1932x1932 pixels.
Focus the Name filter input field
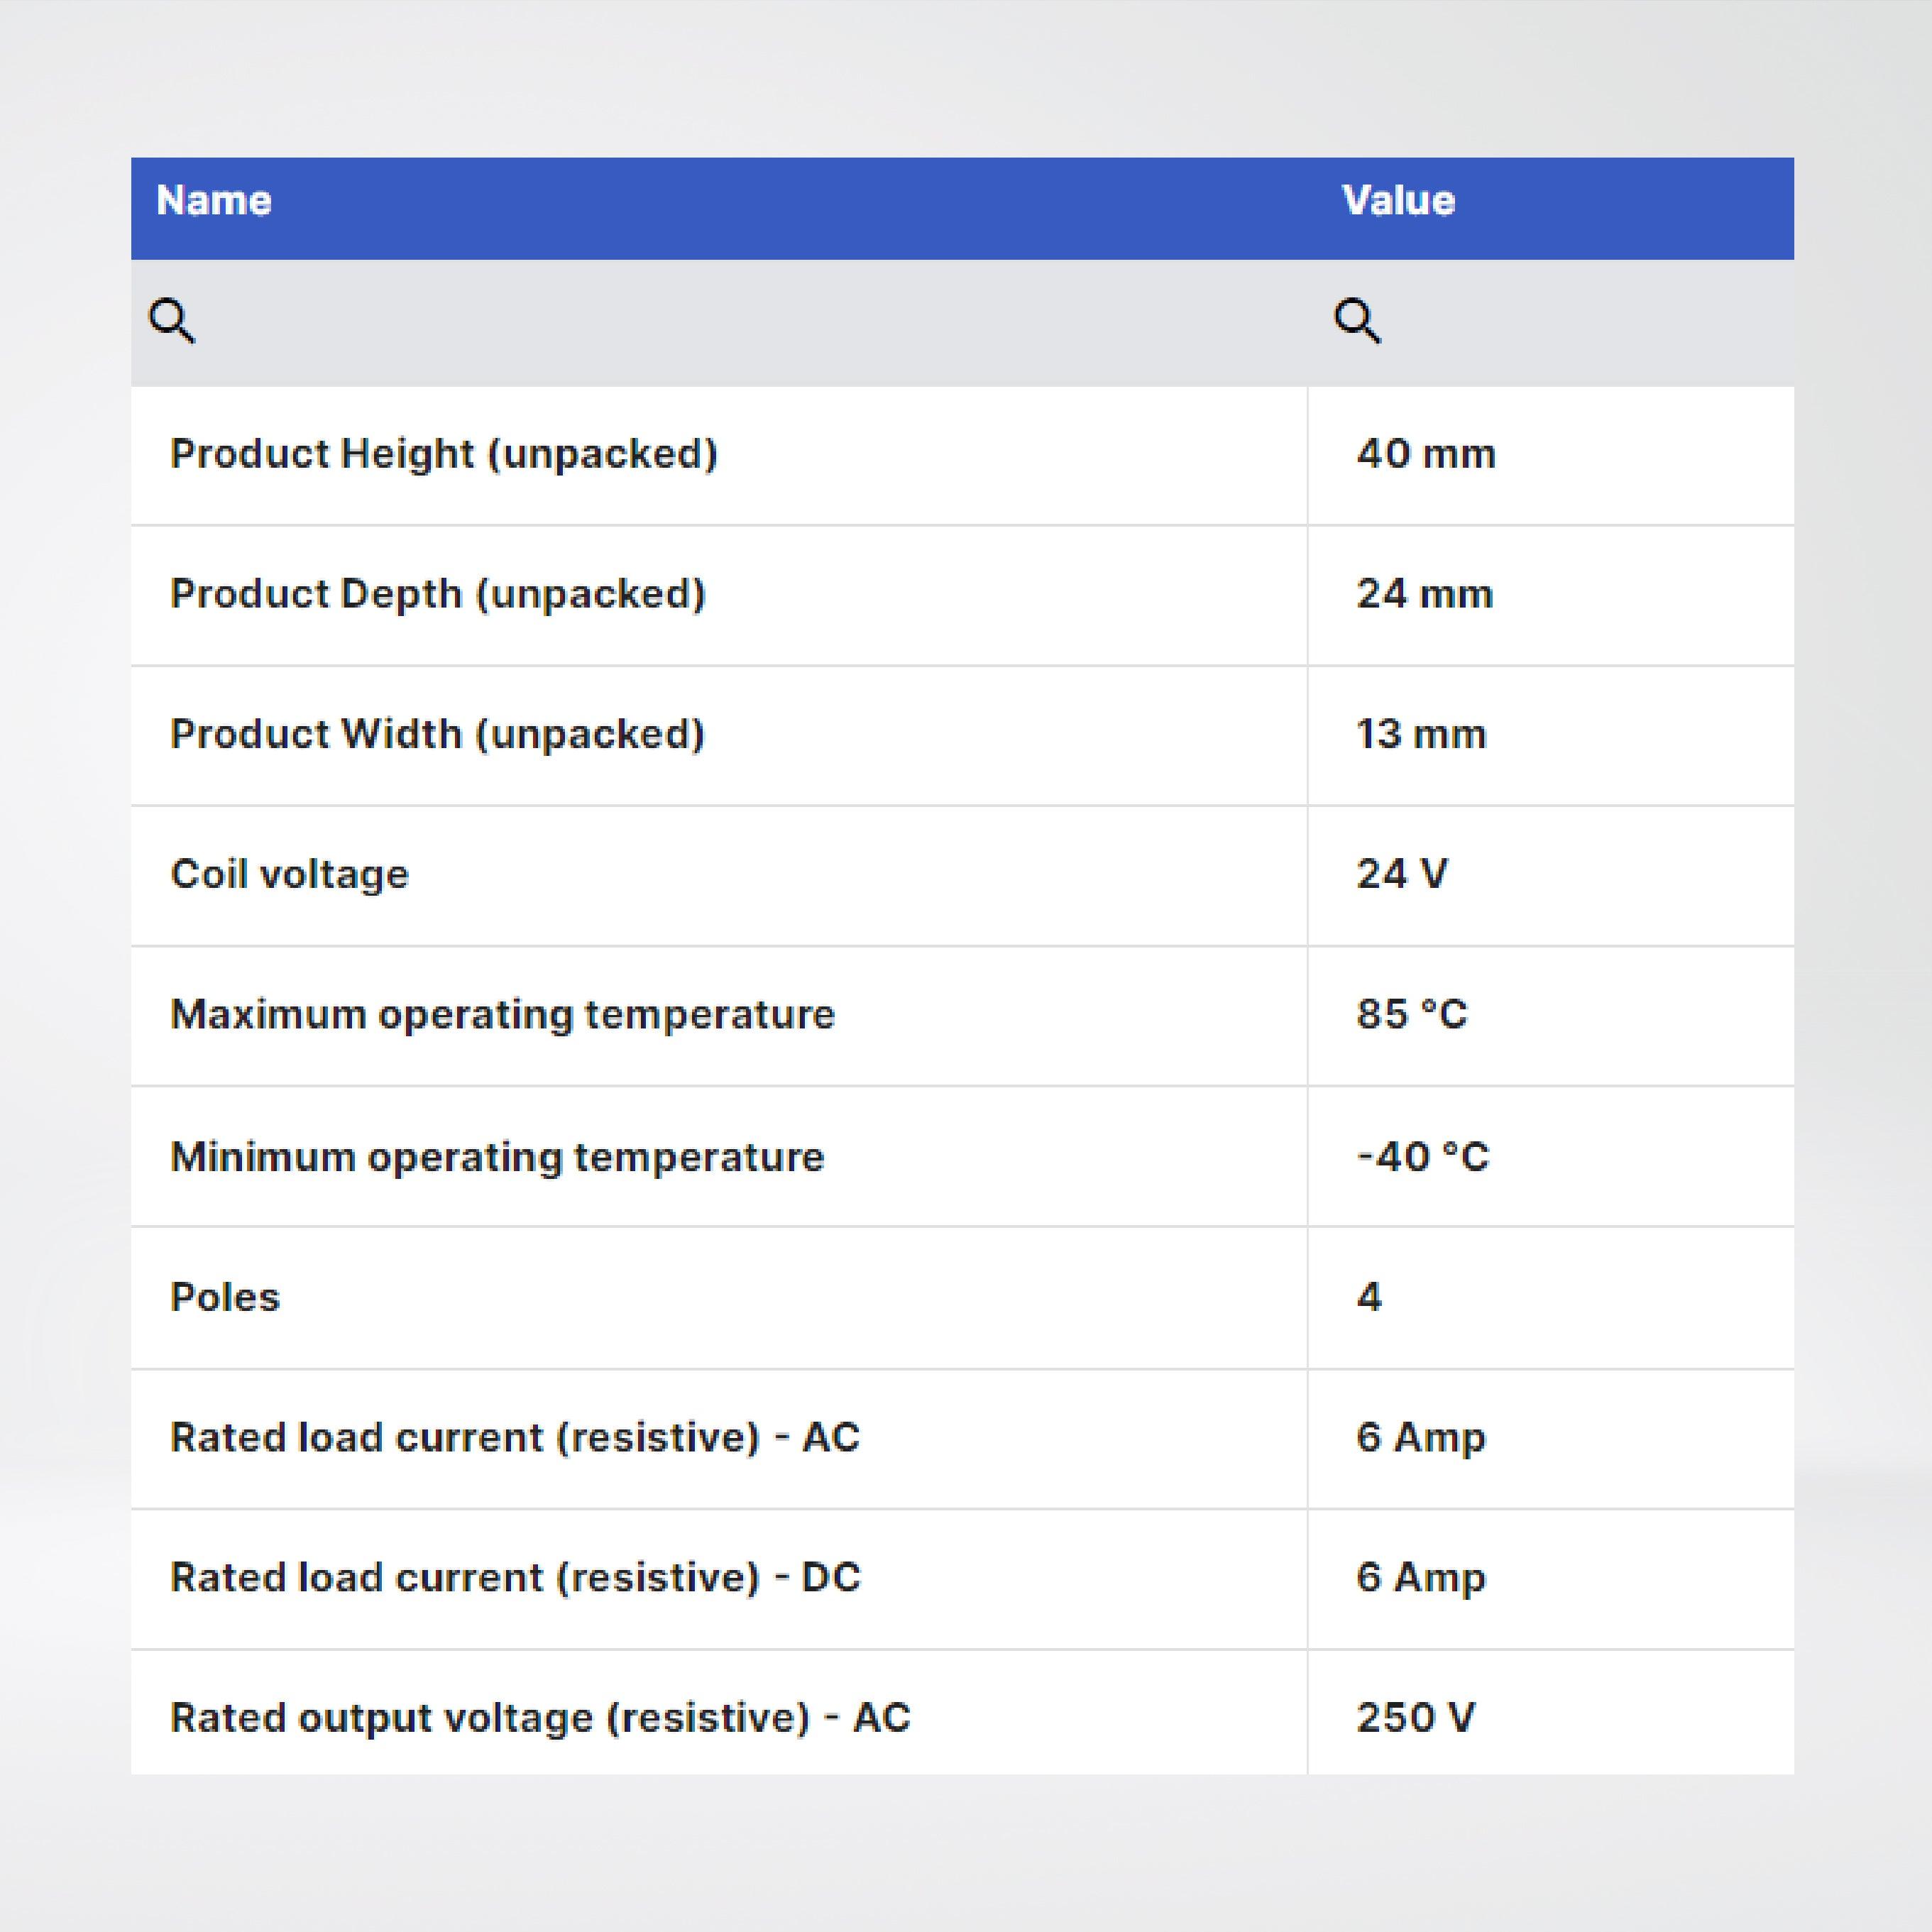pos(719,323)
